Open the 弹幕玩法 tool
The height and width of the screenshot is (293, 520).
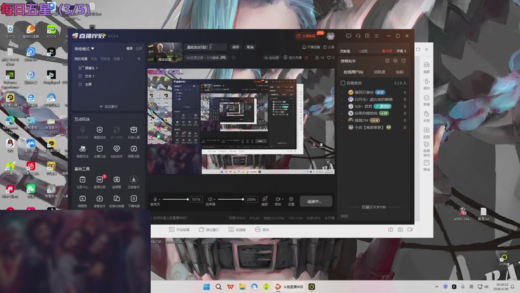coord(83,151)
